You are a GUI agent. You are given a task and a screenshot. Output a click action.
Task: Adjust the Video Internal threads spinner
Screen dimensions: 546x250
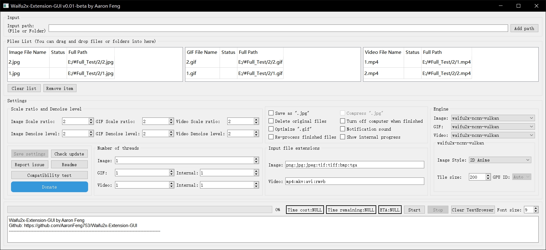coord(229,185)
